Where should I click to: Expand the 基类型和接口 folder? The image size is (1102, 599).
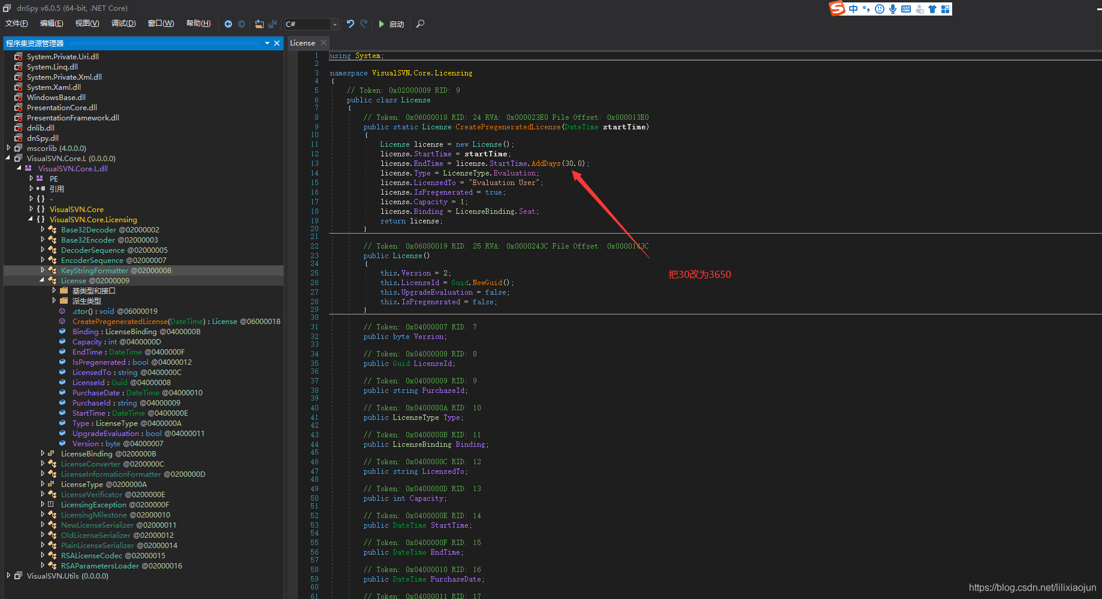click(54, 291)
